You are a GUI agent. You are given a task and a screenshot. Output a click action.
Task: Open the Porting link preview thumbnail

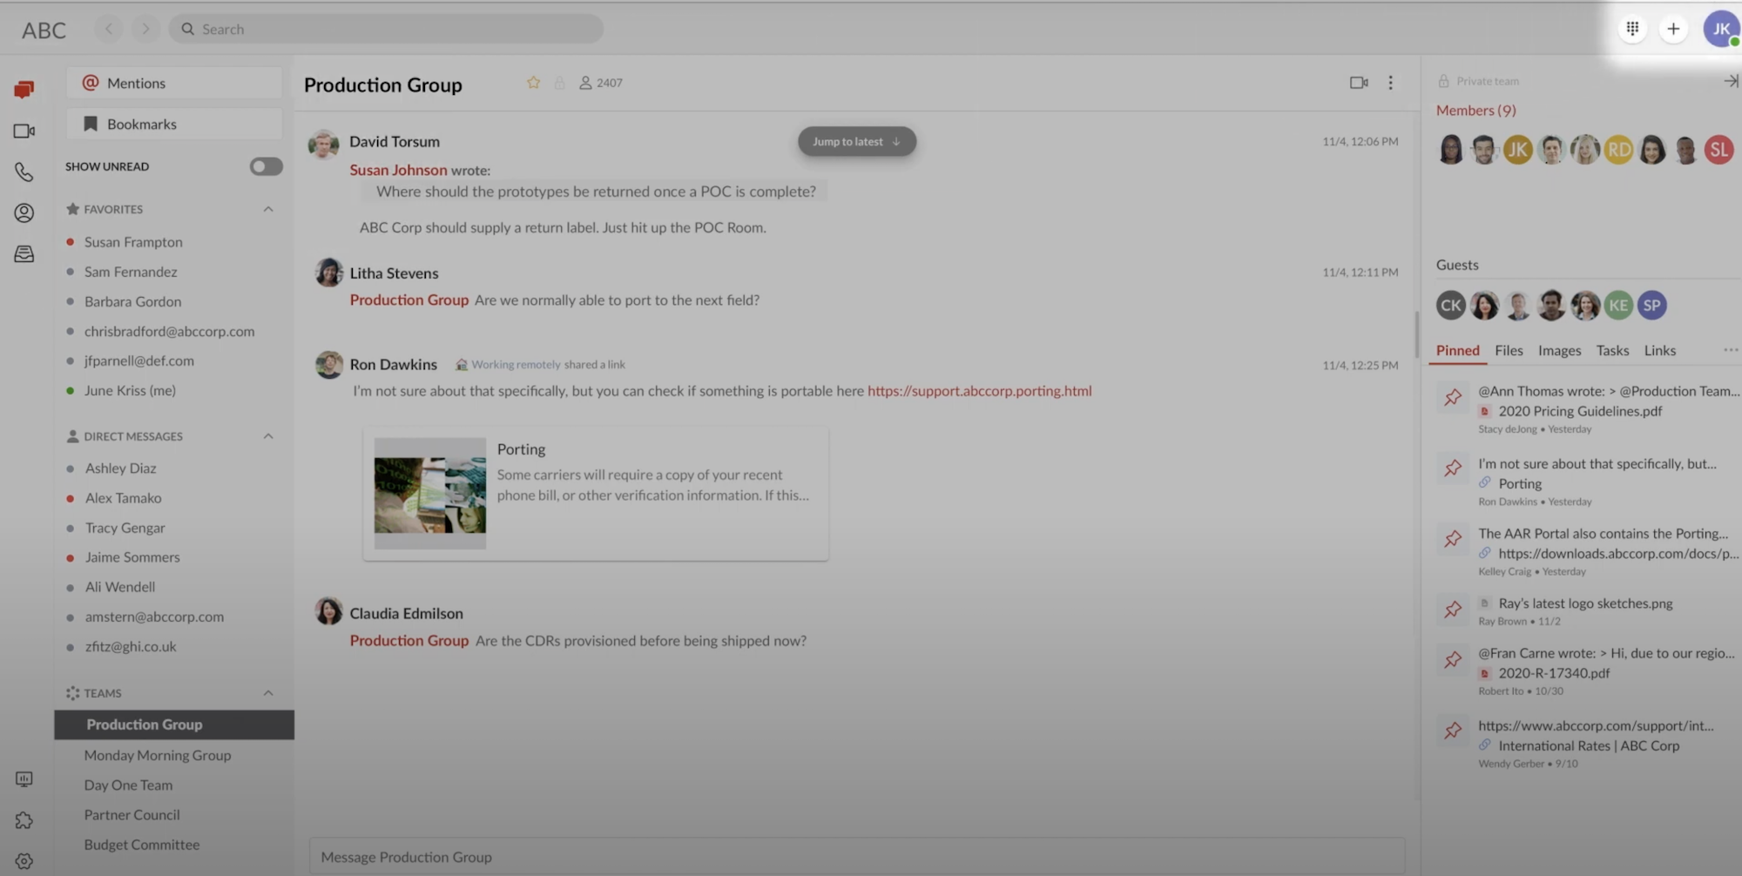[x=430, y=493]
